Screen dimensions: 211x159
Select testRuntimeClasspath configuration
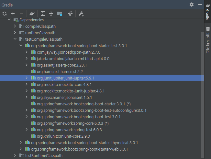[x=44, y=156]
